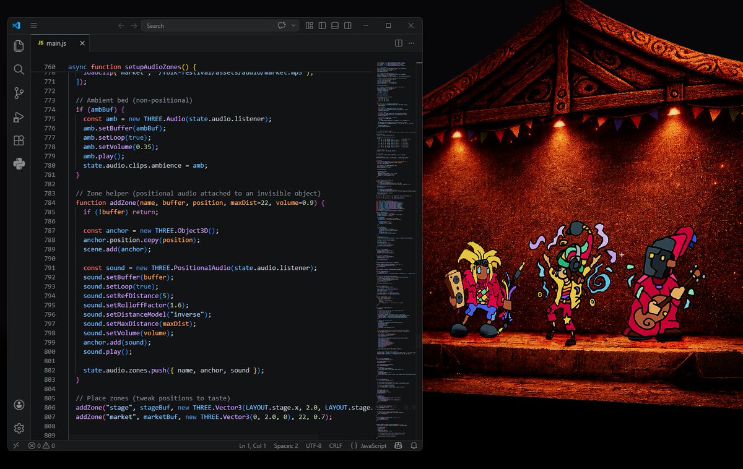
Task: Open the Python extension view
Action: pyautogui.click(x=19, y=164)
